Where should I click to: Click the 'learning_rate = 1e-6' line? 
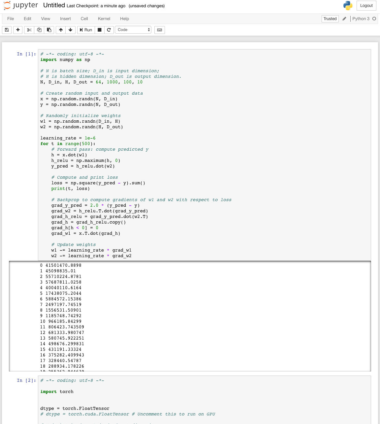click(x=68, y=138)
